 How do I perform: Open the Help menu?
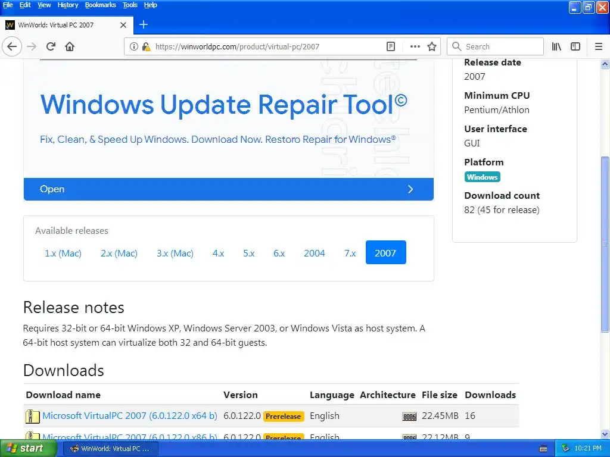point(150,5)
